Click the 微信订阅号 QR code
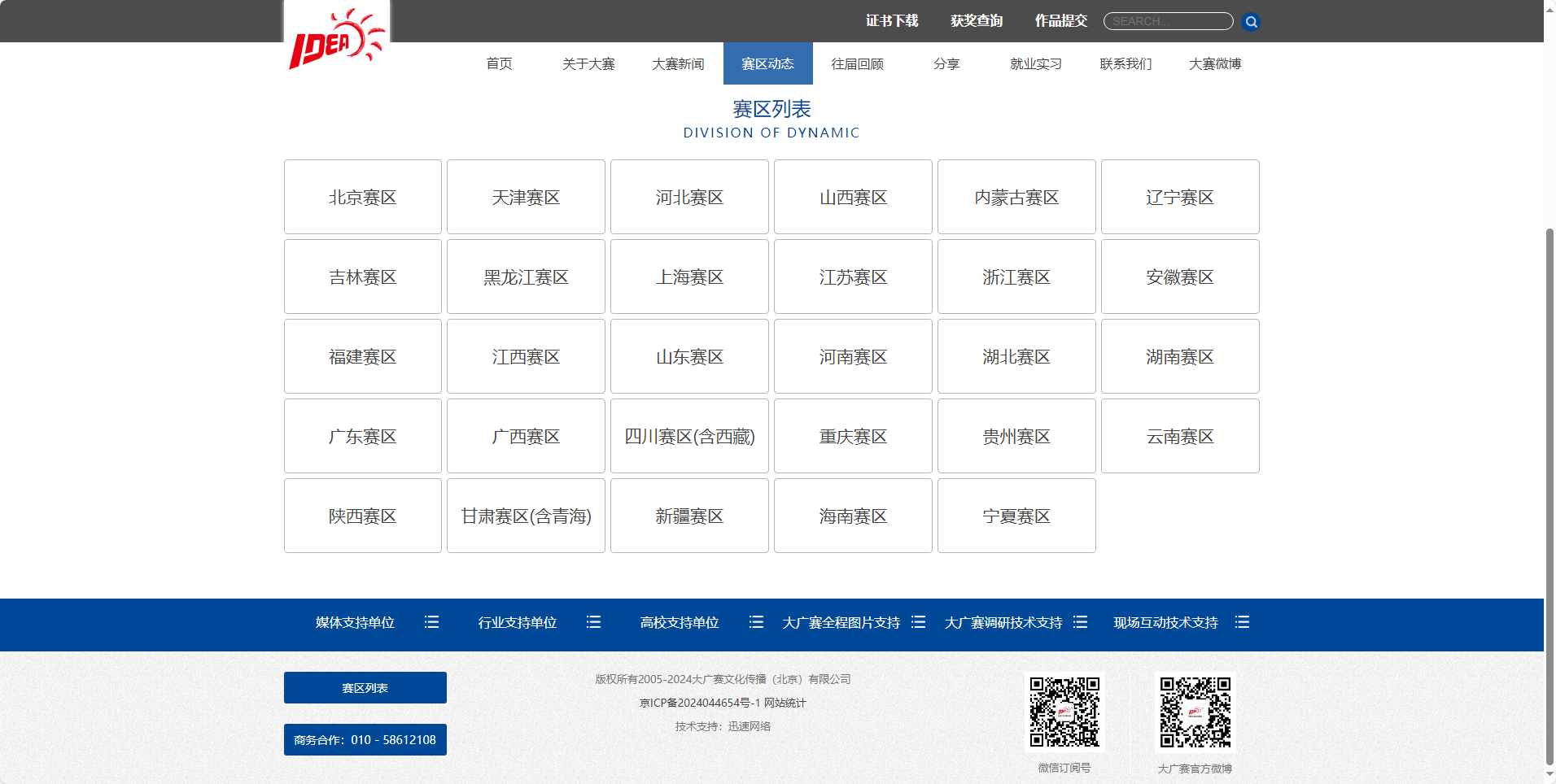This screenshot has height=784, width=1556. tap(1064, 712)
